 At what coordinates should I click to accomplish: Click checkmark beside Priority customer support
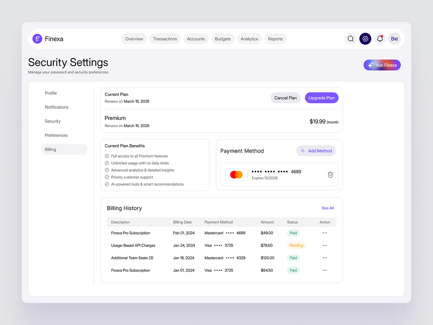[106, 177]
